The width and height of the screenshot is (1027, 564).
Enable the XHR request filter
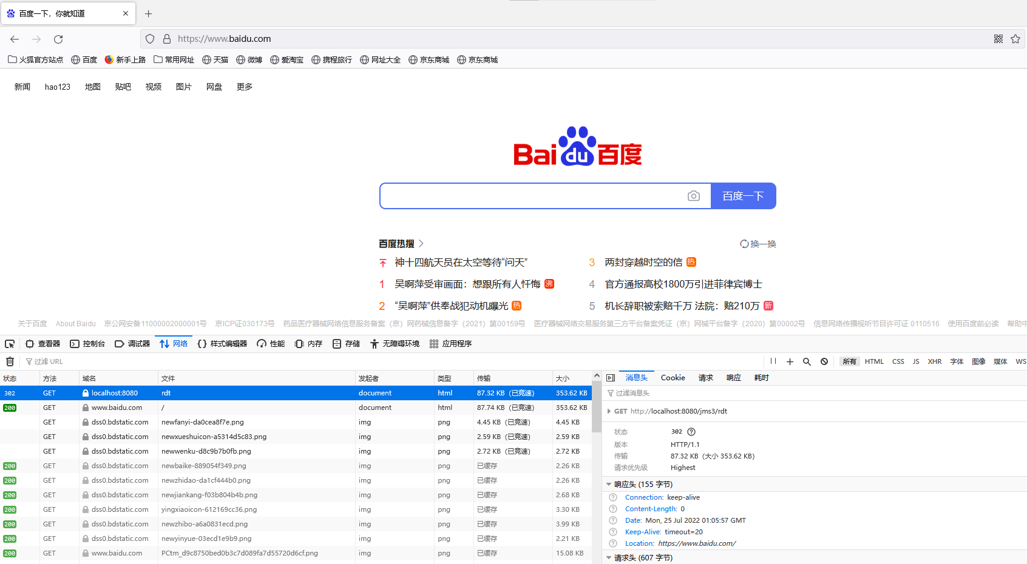point(935,361)
